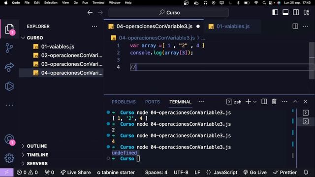Open the Terminal menu in menu bar

pyautogui.click(x=98, y=2)
